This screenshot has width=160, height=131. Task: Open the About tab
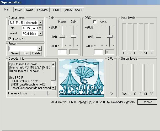pos(78,10)
